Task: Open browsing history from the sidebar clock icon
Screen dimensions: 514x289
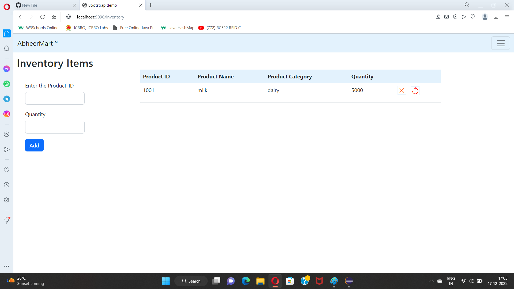Action: (6, 184)
